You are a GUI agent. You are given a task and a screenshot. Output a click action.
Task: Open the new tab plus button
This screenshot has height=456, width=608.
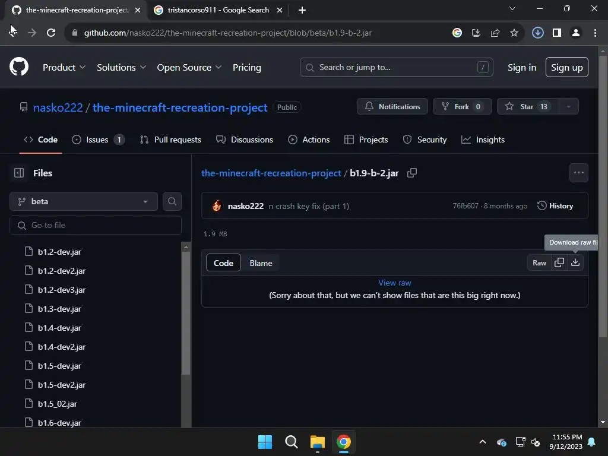(302, 10)
